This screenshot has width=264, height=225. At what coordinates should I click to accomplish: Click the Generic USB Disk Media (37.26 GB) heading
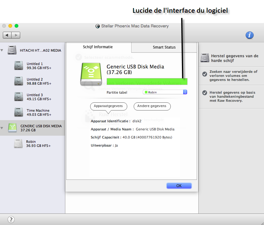coord(135,69)
